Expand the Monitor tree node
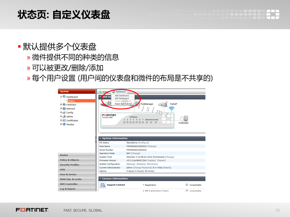Image resolution: width=290 pixels, height=217 pixels. [x=61, y=124]
